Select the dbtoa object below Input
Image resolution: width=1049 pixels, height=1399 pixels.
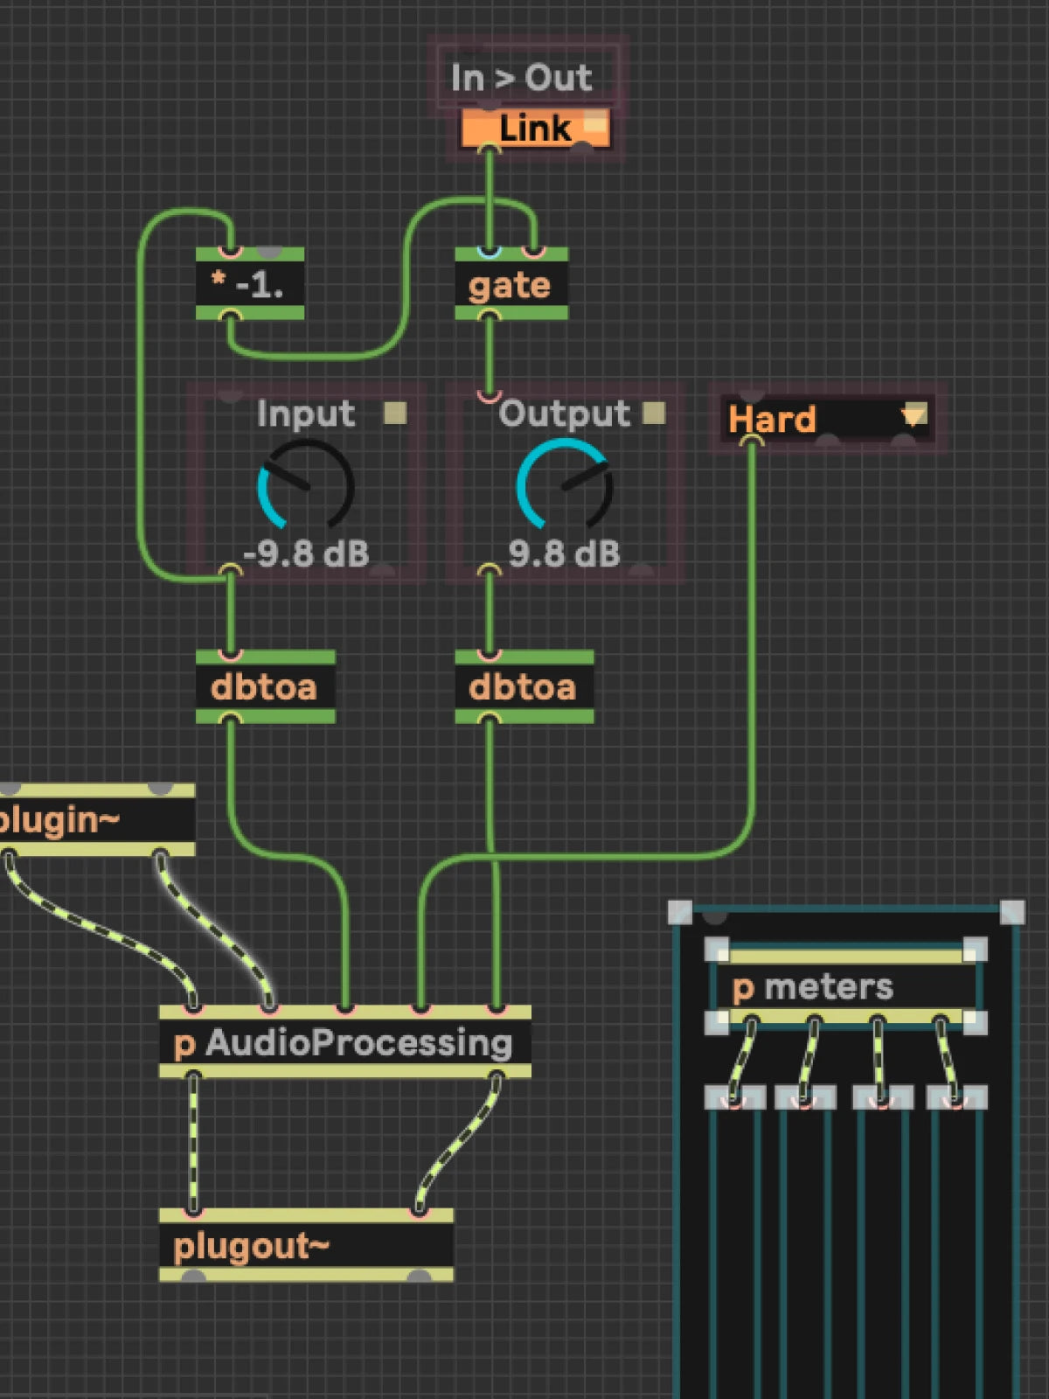(266, 686)
